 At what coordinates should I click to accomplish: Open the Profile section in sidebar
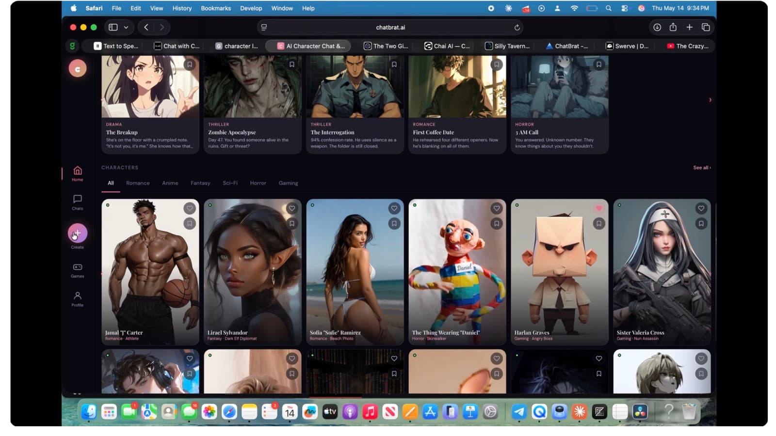77,298
